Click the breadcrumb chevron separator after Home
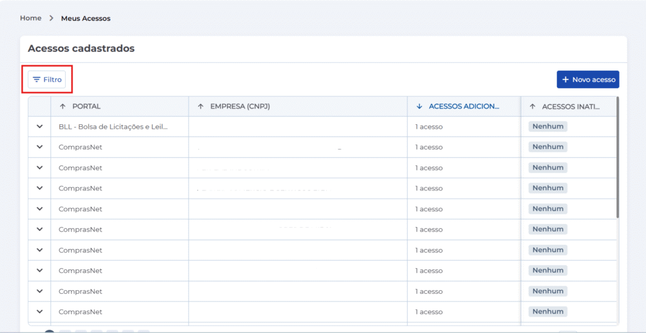Screen dimensions: 646x333 click(51, 18)
